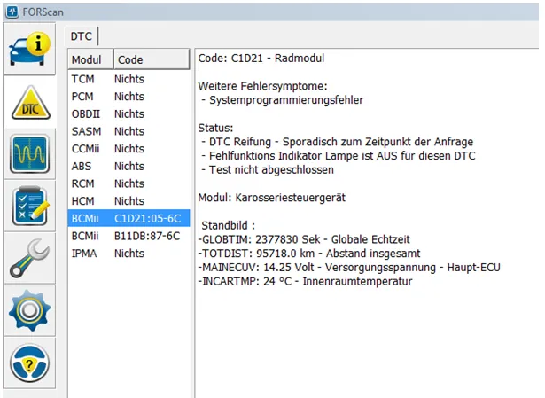Image resolution: width=545 pixels, height=398 pixels.
Task: Open the settings gear icon
Action: [x=28, y=310]
